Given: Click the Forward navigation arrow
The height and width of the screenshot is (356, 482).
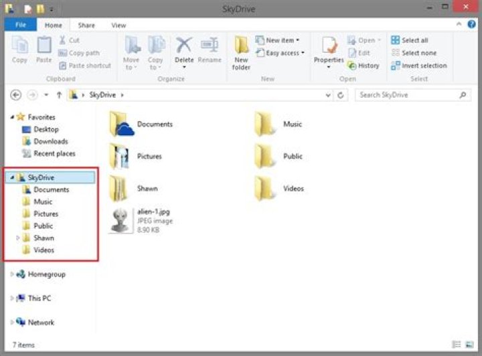Looking at the screenshot, I should pos(32,95).
